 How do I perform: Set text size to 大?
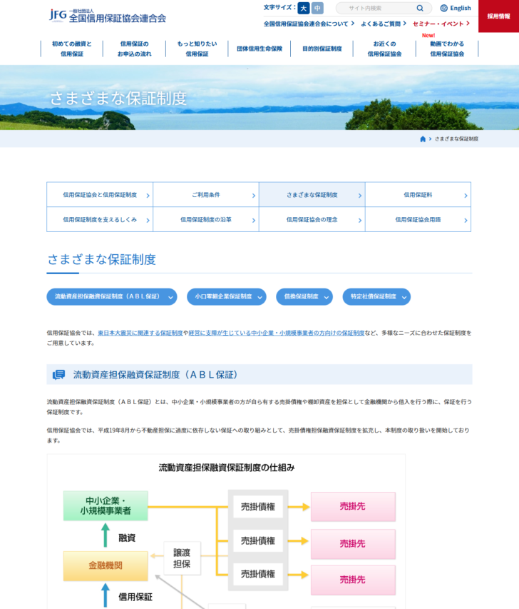pyautogui.click(x=303, y=8)
